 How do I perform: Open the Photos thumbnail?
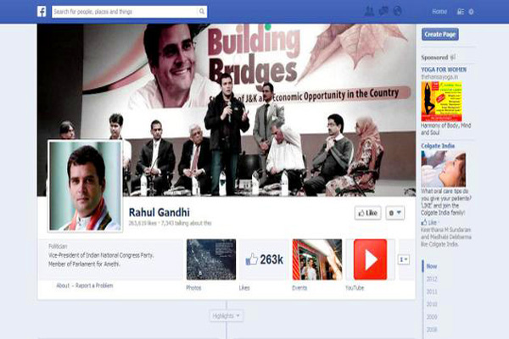[210, 259]
